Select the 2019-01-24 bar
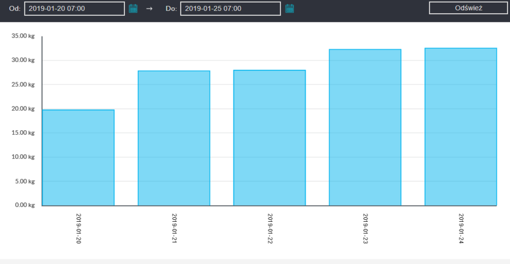This screenshot has height=264, width=510. coord(461,127)
